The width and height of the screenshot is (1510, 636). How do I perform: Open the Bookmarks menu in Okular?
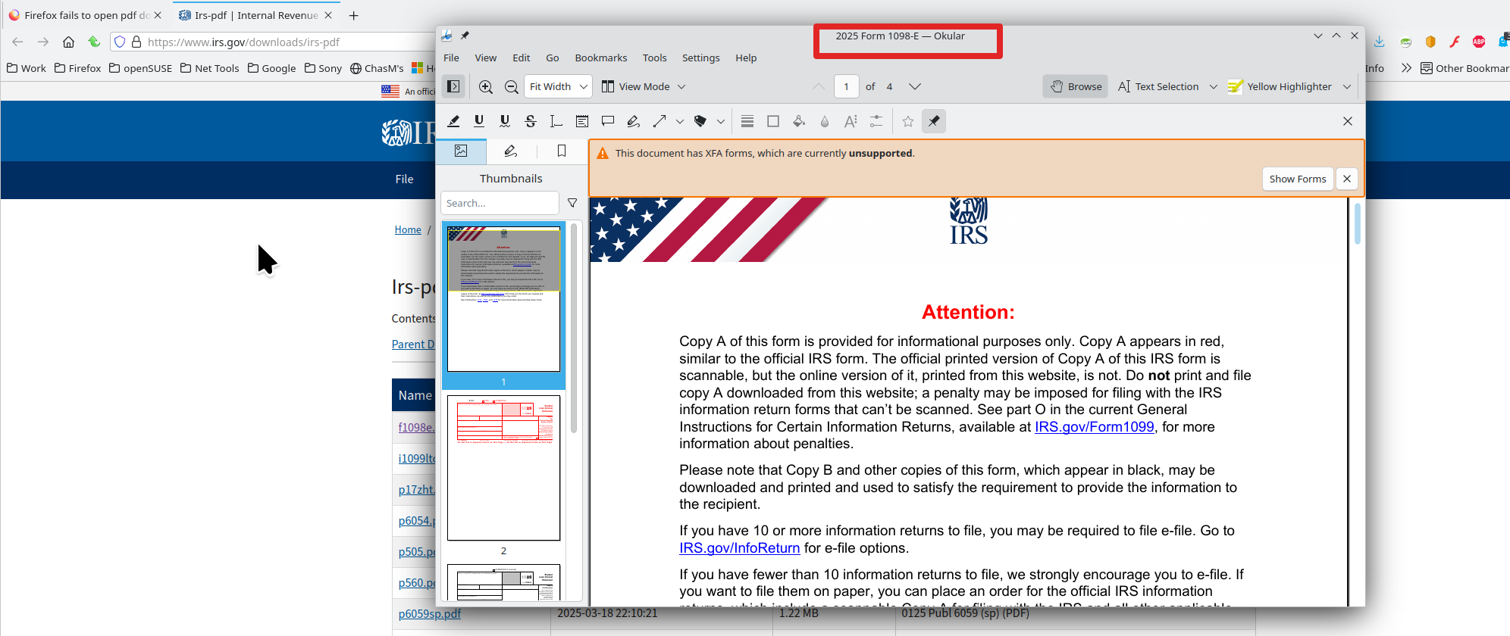tap(601, 58)
